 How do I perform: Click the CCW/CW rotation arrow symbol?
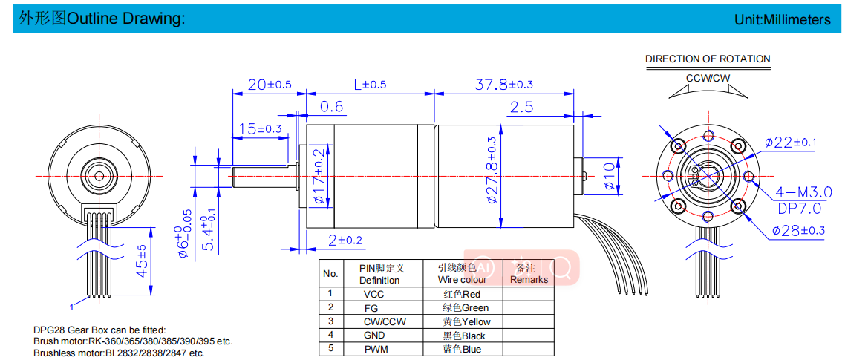tap(707, 89)
